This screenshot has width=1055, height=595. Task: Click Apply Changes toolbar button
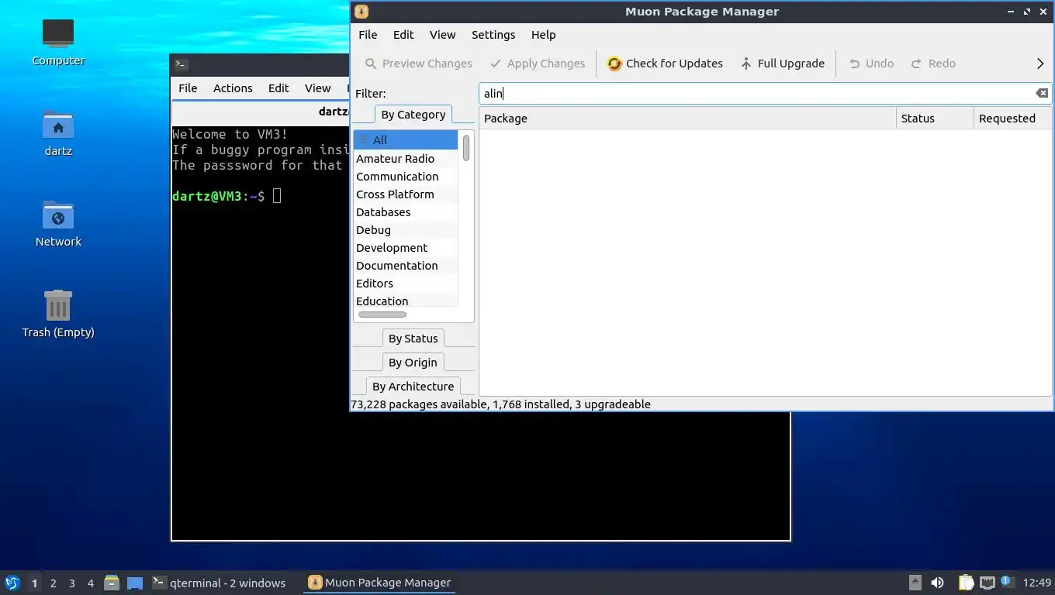click(x=538, y=64)
